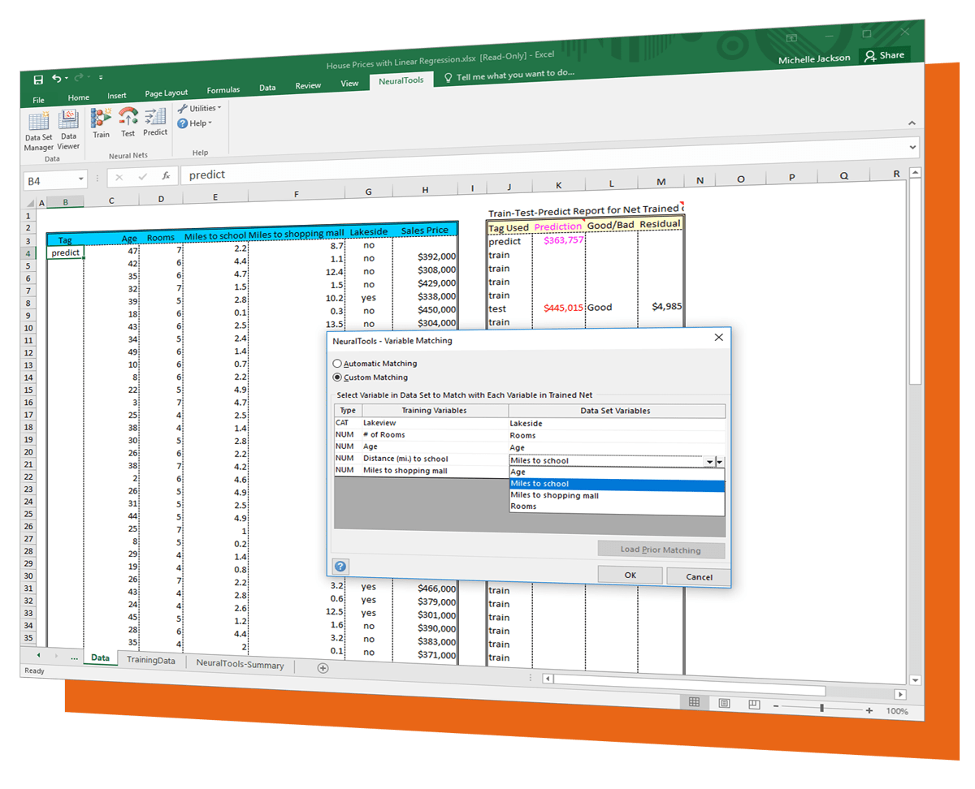Select the NeuralTools ribbon tab

tap(401, 80)
